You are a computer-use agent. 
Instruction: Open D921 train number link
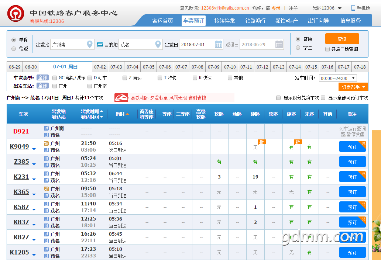21,131
